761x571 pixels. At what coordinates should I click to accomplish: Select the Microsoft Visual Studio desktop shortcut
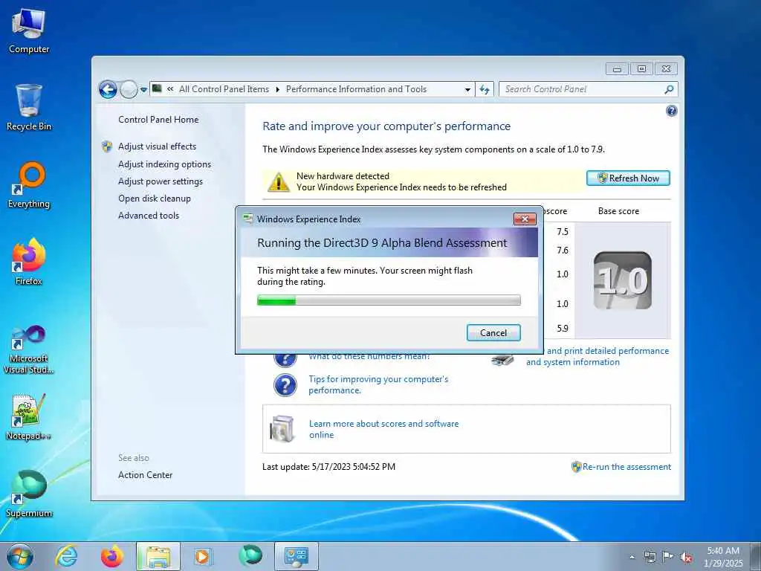(29, 349)
